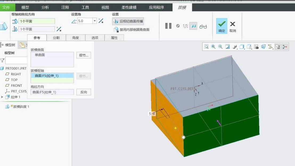Click the Zoom Out magnifier icon
This screenshot has width=295, height=166.
[x=220, y=47]
